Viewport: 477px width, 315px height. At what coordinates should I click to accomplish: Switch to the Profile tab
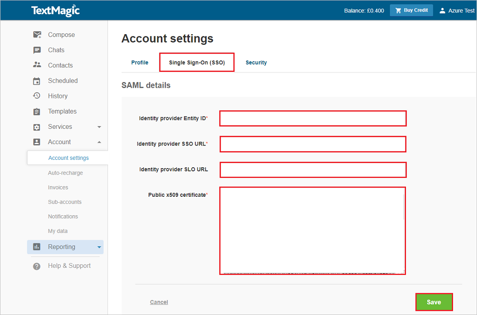pos(140,62)
